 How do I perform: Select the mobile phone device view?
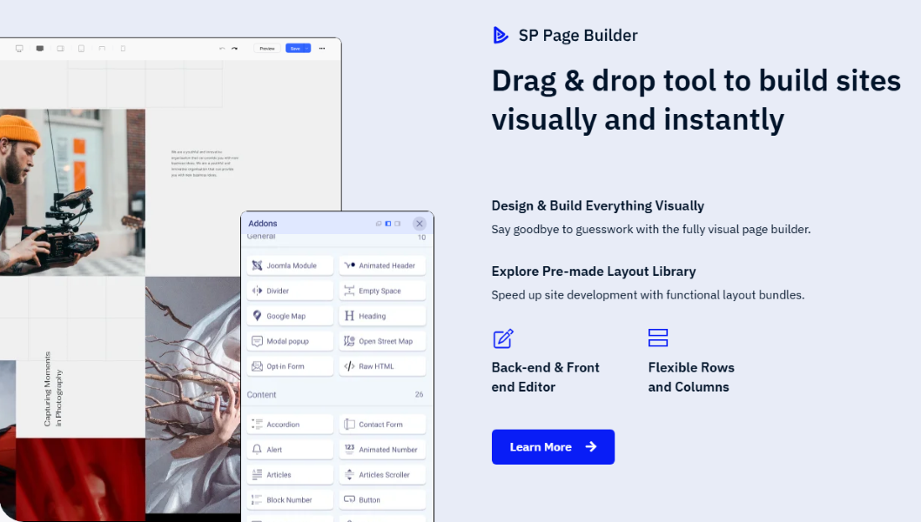(123, 49)
